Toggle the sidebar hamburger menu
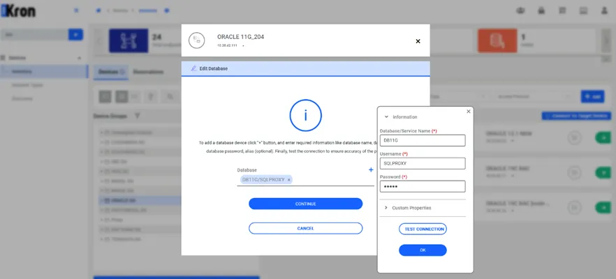Screen dimensions: 616x279 point(76,10)
